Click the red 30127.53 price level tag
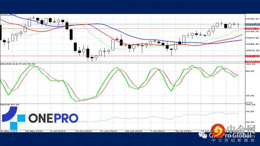260x146 pixels. point(252,56)
